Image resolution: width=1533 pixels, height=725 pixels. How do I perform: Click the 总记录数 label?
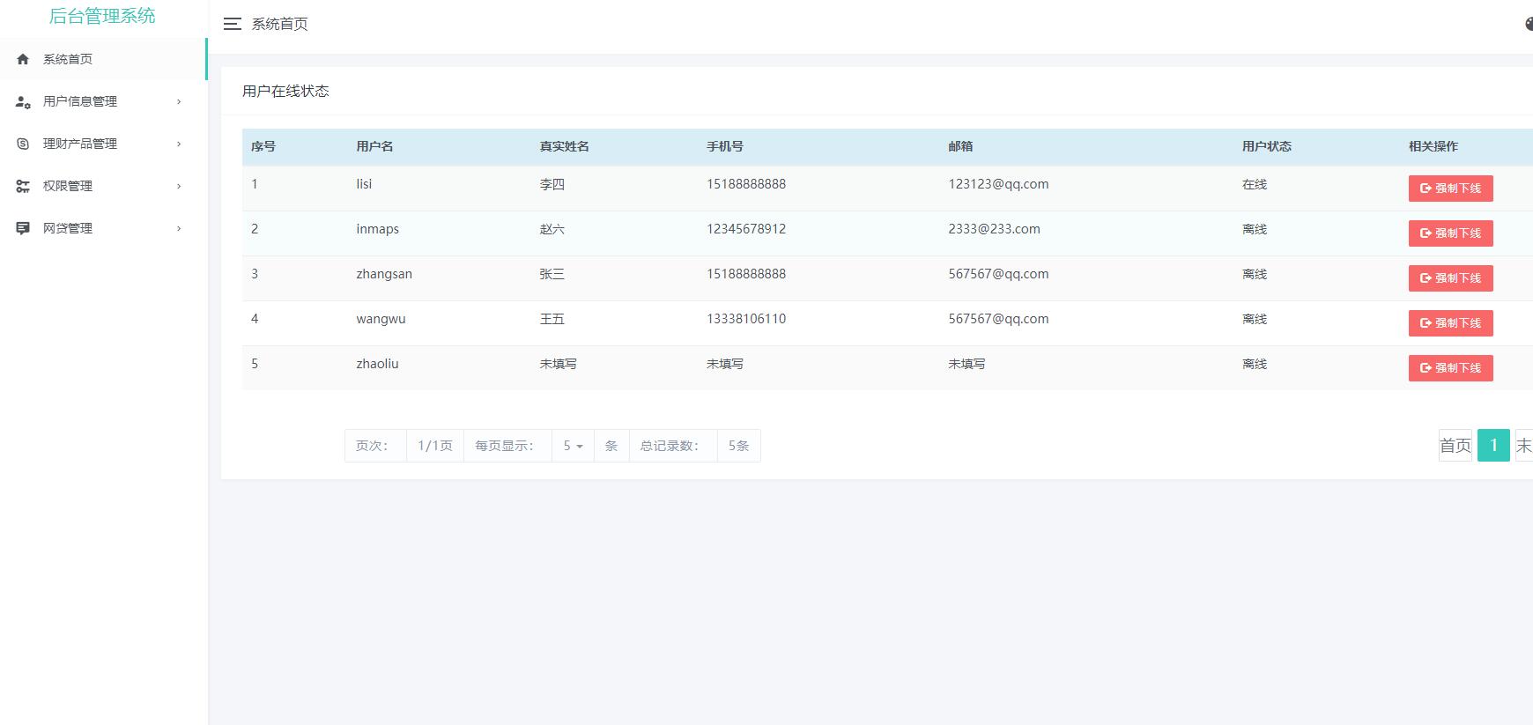(x=673, y=446)
